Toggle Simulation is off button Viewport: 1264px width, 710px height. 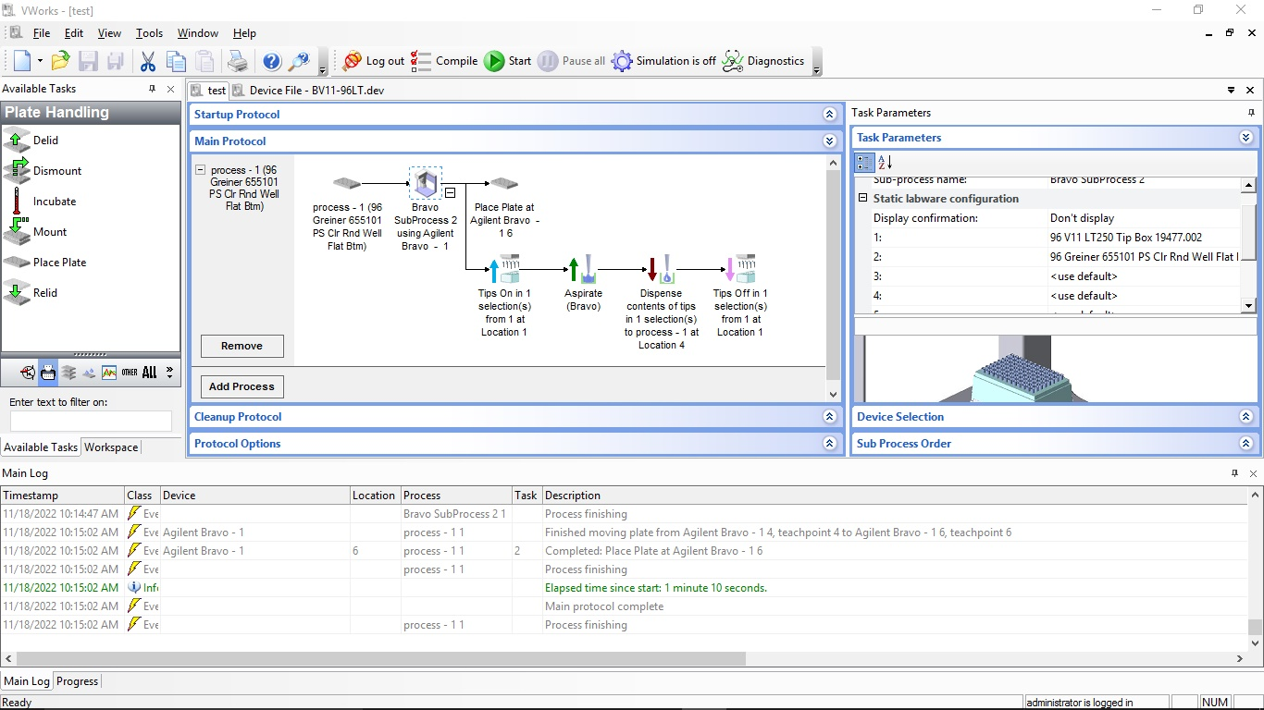pyautogui.click(x=663, y=61)
